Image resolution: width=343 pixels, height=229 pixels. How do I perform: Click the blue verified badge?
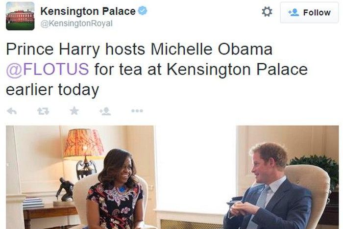[x=143, y=11]
